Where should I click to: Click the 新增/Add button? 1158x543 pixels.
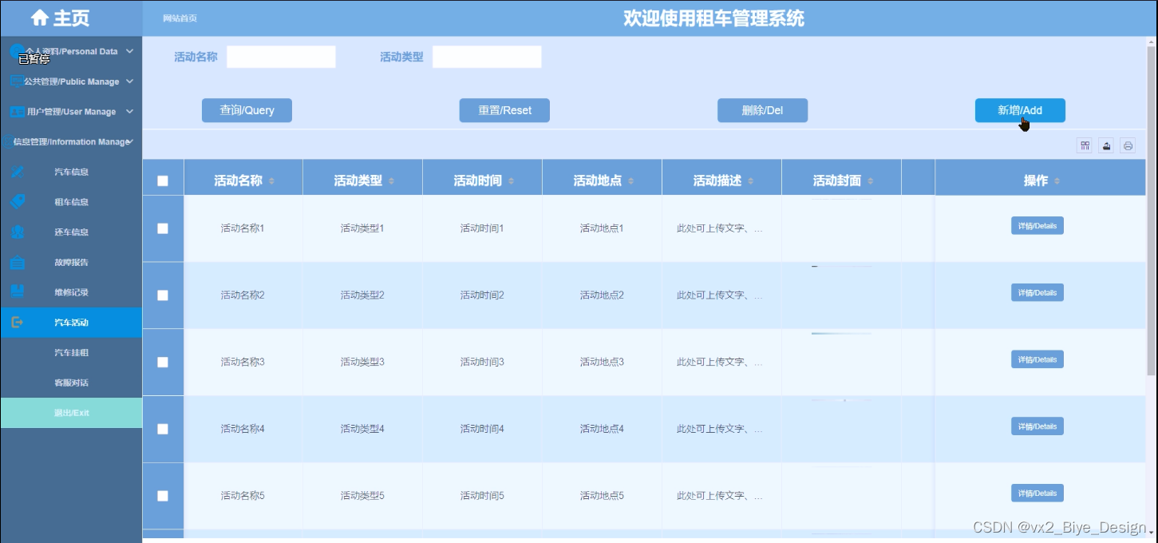pyautogui.click(x=1020, y=110)
